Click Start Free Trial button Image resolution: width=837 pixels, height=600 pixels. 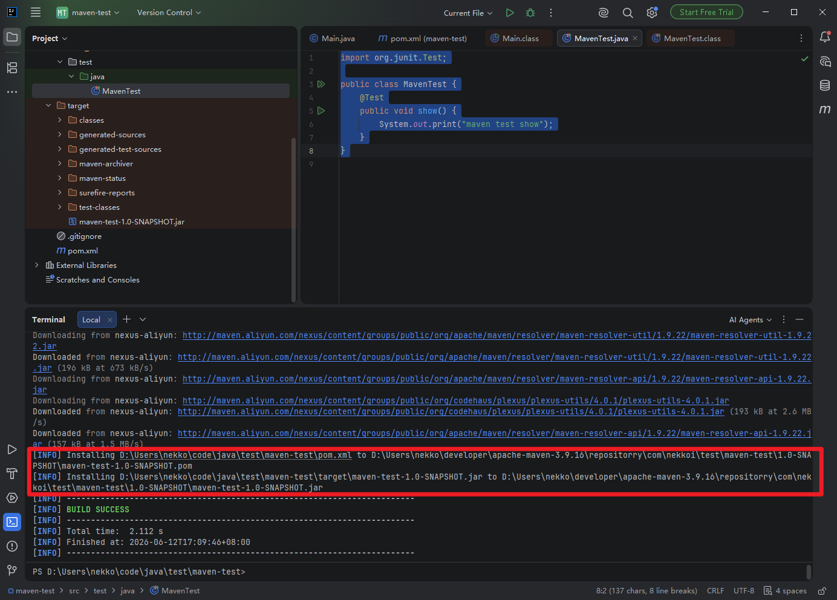706,12
